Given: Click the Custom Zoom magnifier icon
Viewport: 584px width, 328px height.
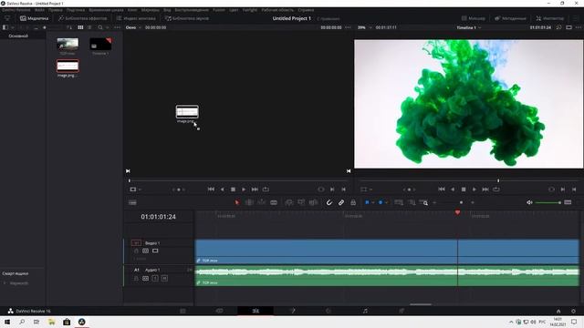Looking at the screenshot, I should 423,202.
